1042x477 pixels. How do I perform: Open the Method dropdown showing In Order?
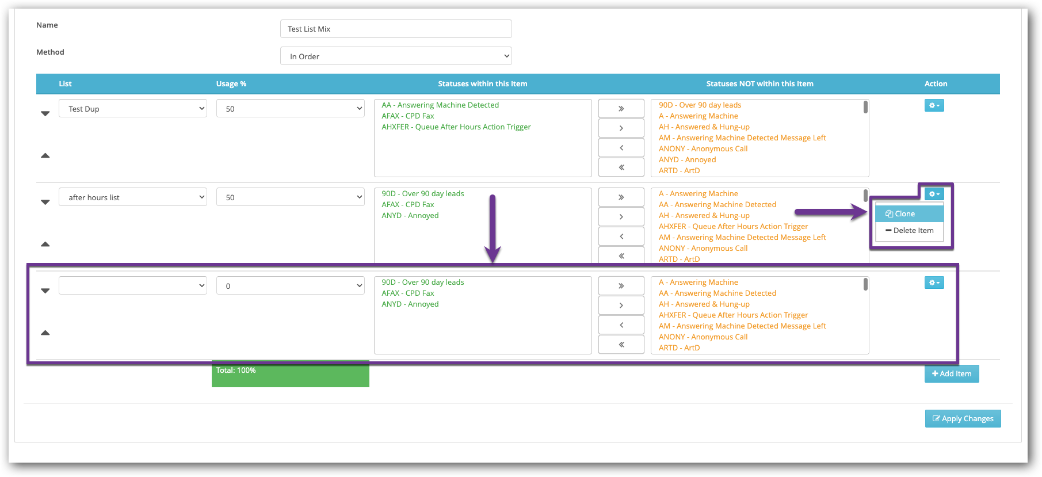click(396, 56)
